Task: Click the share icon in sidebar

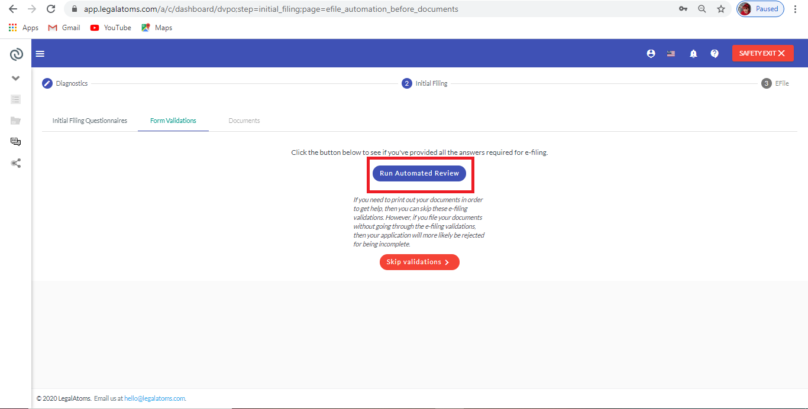Action: pos(16,163)
